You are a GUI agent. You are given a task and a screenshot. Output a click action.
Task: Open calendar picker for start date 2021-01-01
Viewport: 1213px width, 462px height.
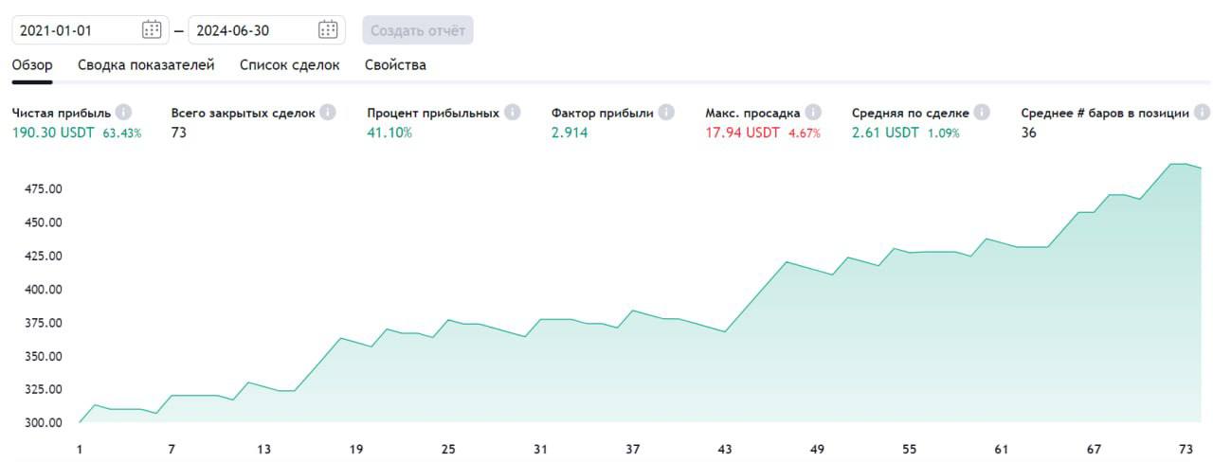tap(152, 30)
